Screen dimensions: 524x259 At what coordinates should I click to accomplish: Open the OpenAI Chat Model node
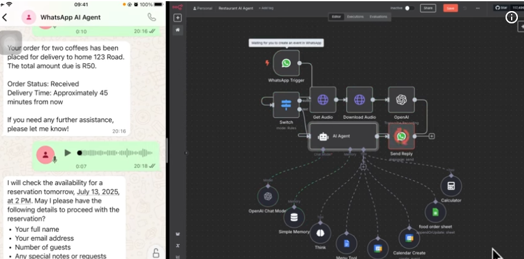(x=268, y=196)
